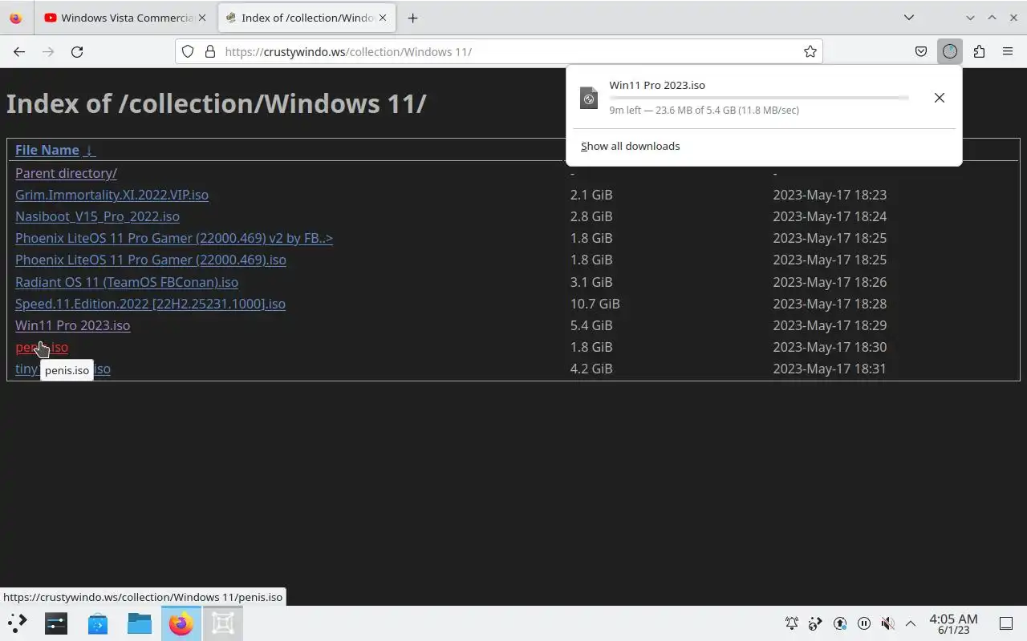Open the clock showing 4:05 AM
This screenshot has width=1027, height=641.
point(953,623)
